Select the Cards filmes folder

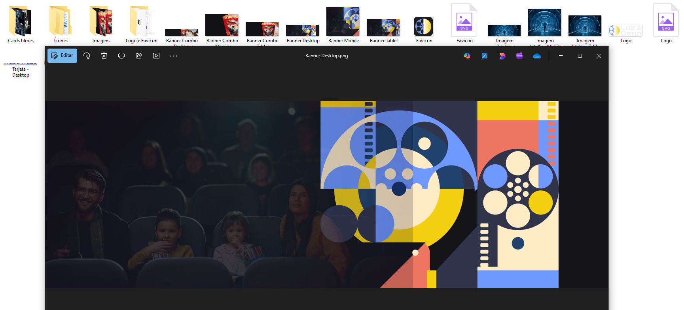21,24
